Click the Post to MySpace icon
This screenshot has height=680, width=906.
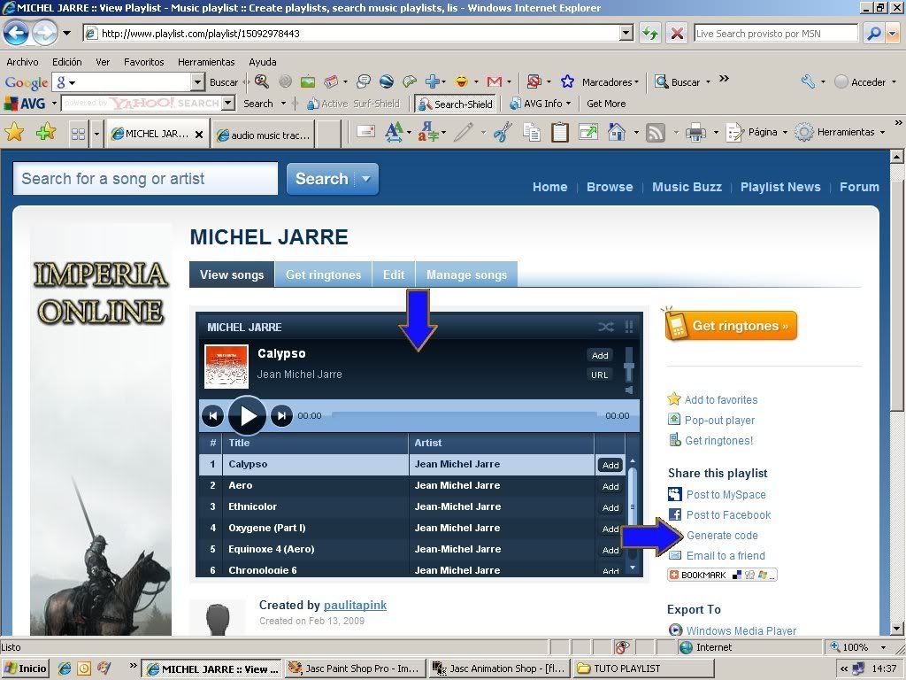675,494
